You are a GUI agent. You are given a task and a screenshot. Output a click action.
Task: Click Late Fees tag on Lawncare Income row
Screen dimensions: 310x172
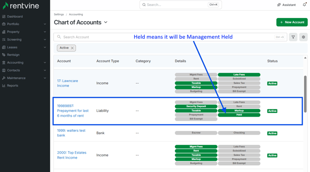239,75
